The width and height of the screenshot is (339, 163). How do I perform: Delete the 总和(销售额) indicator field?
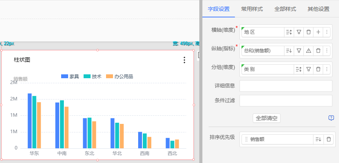coord(318,51)
